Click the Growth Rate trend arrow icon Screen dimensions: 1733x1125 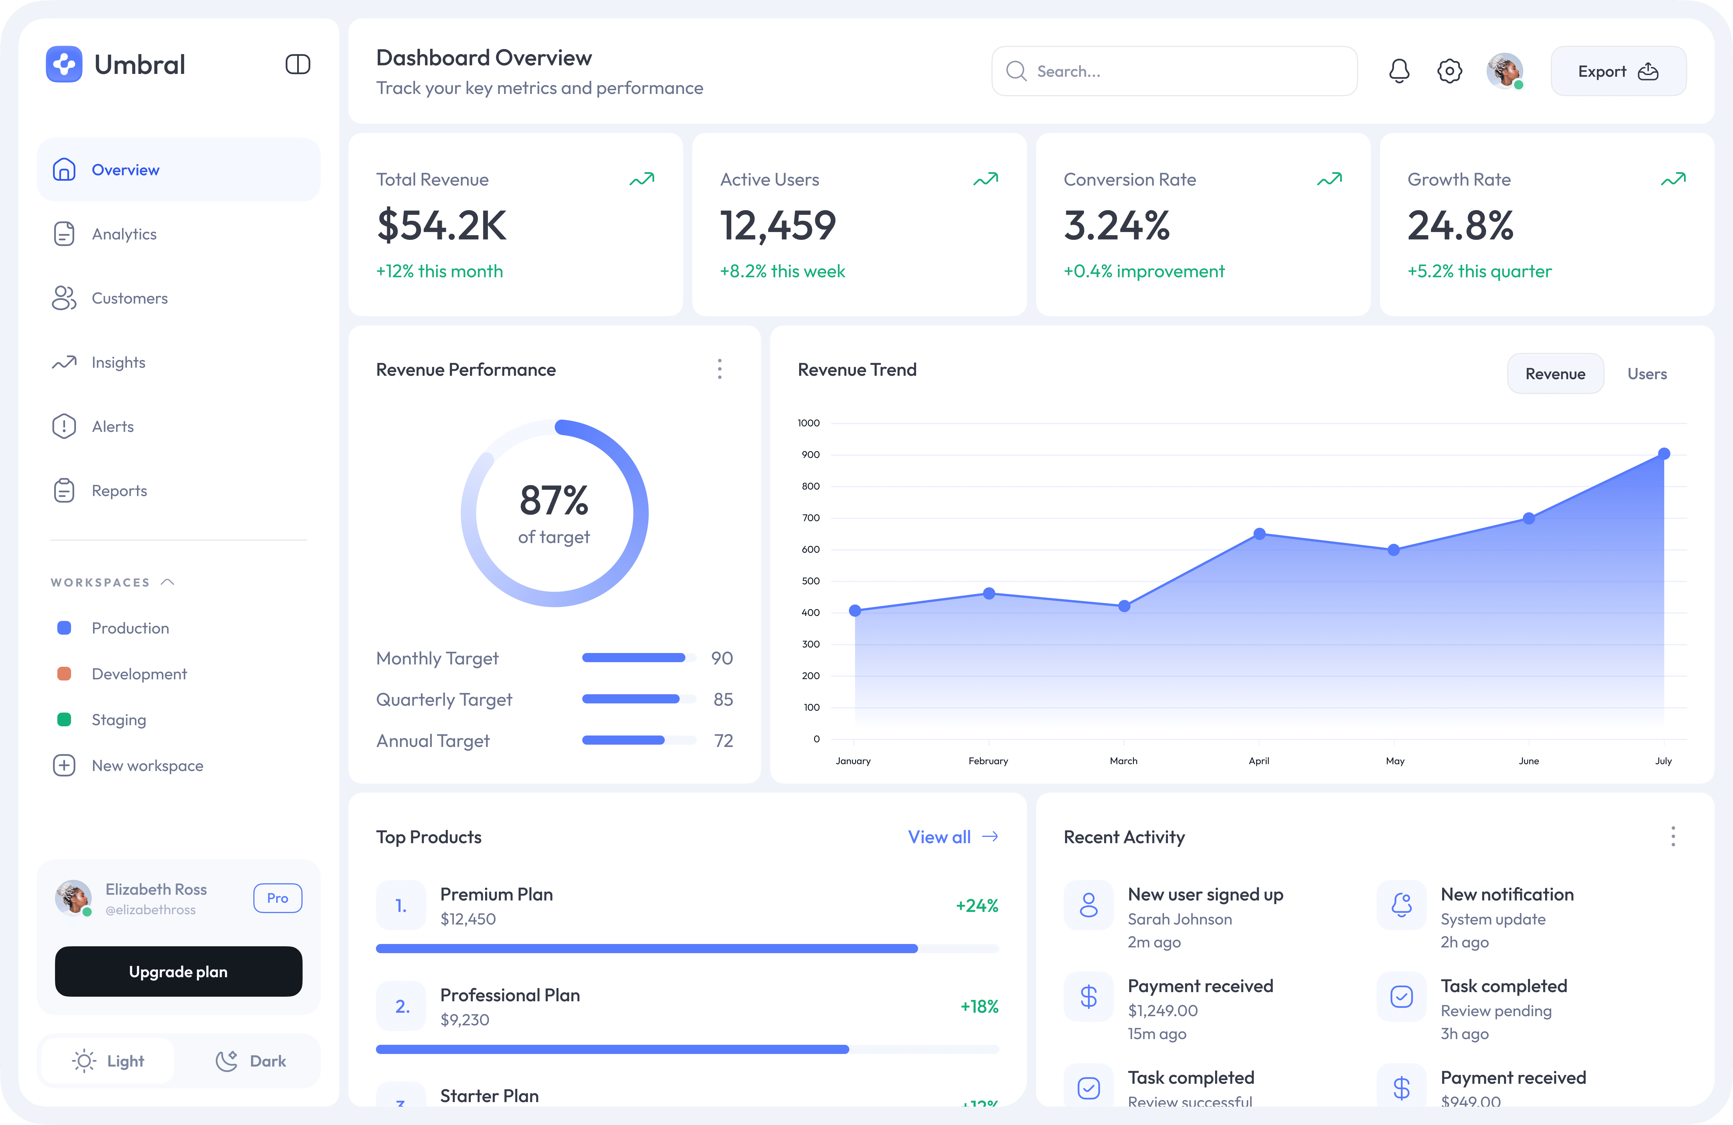1673,179
